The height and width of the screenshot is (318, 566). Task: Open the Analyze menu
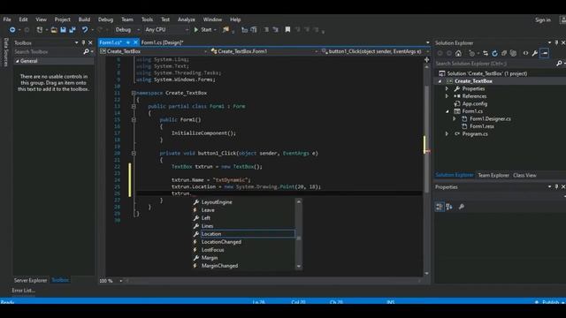point(187,19)
